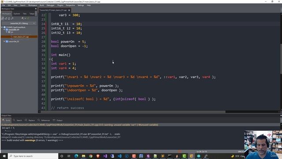This screenshot has width=282, height=159.
Task: Close the Workspace View panel
Action: click(x=36, y=9)
